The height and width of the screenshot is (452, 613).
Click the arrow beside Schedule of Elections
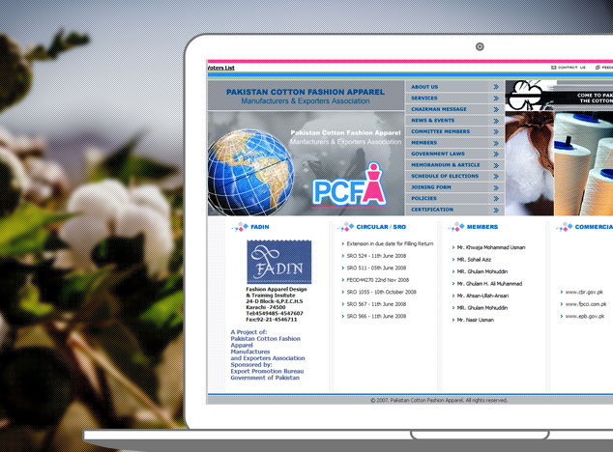click(x=496, y=177)
